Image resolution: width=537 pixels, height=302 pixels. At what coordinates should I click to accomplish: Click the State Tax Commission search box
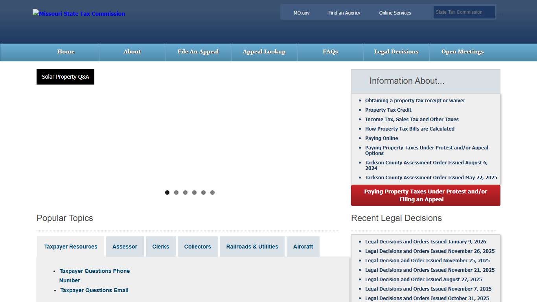(464, 12)
